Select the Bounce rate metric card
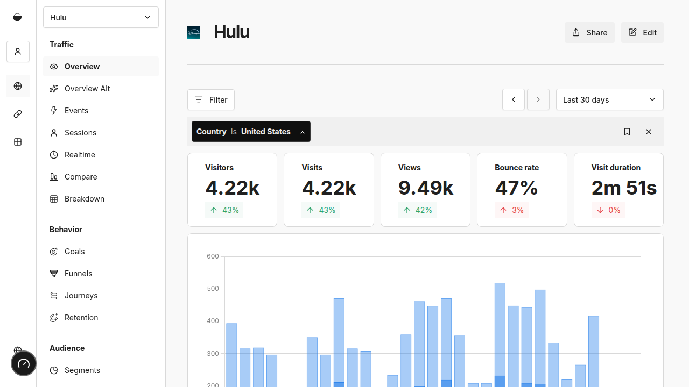This screenshot has width=689, height=387. tap(522, 190)
